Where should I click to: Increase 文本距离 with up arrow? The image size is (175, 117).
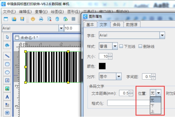point(131,91)
